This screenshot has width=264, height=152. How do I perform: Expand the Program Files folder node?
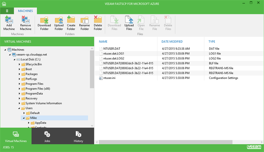pyautogui.click(x=19, y=84)
